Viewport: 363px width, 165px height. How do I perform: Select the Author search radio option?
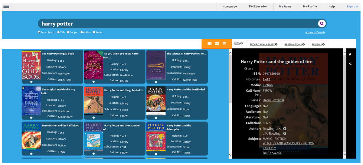click(x=81, y=32)
